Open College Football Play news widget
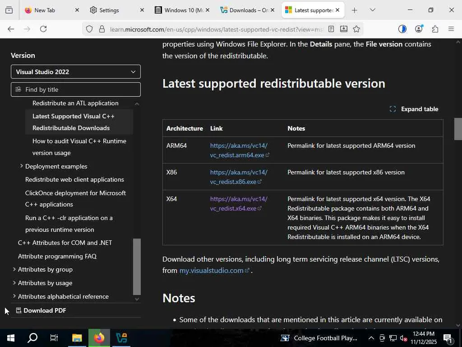The image size is (462, 347). click(319, 338)
